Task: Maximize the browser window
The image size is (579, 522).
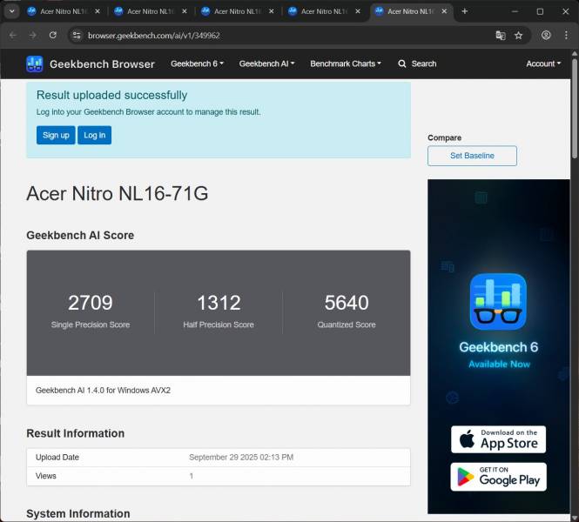Action: coord(540,11)
